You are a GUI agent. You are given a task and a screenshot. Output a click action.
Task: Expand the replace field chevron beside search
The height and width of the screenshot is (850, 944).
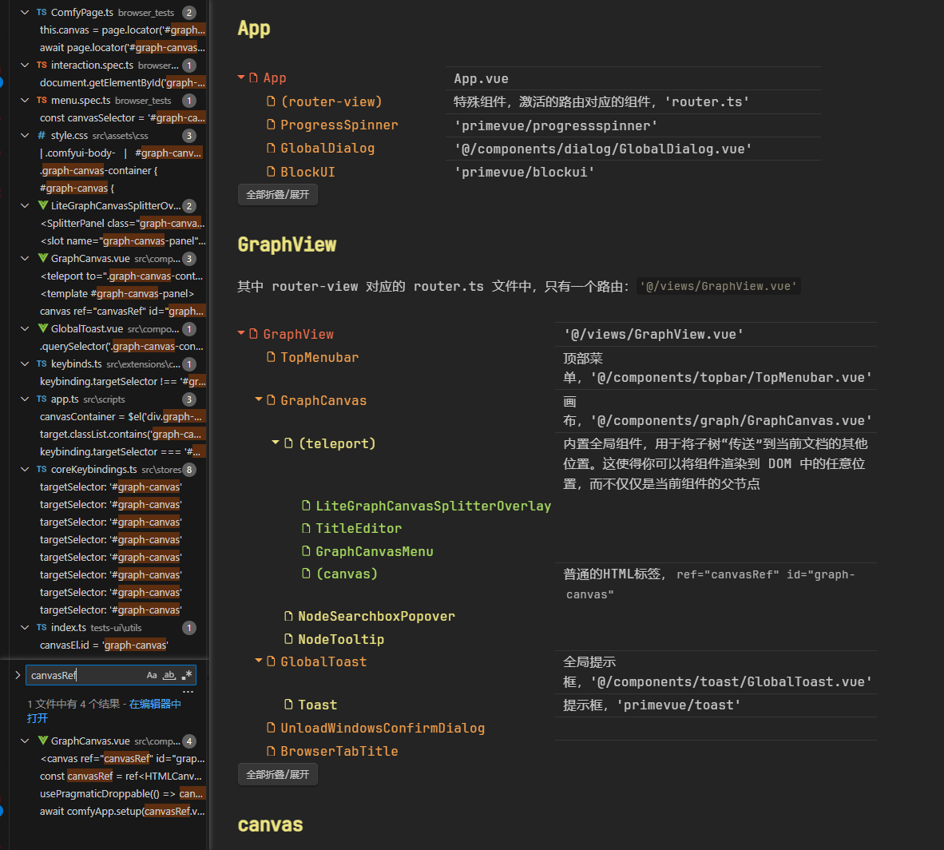(x=18, y=675)
